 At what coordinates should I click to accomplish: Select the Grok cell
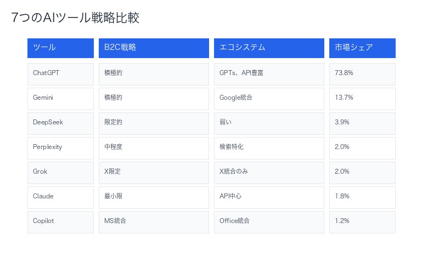coord(60,172)
